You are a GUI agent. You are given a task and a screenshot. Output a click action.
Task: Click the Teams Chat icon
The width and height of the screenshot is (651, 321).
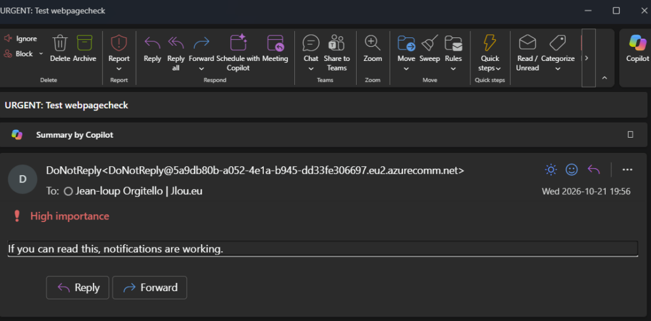pos(311,43)
